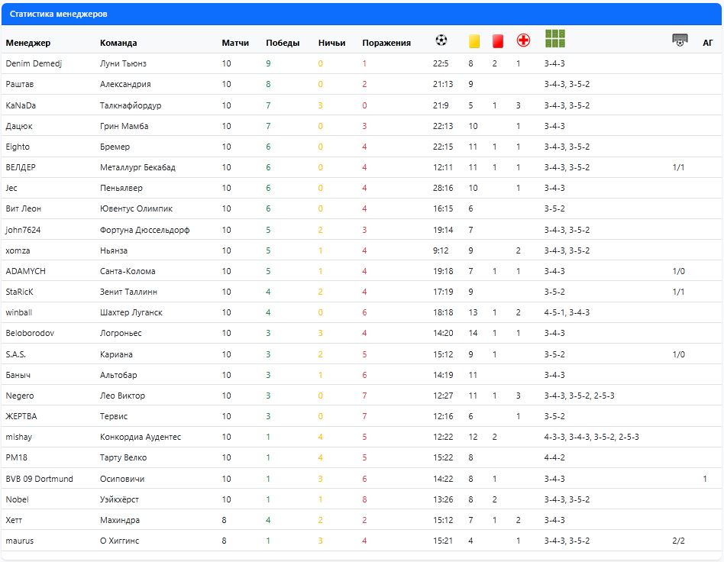Click team name Талкнафйордур
Image resolution: width=724 pixels, height=562 pixels.
coord(131,105)
